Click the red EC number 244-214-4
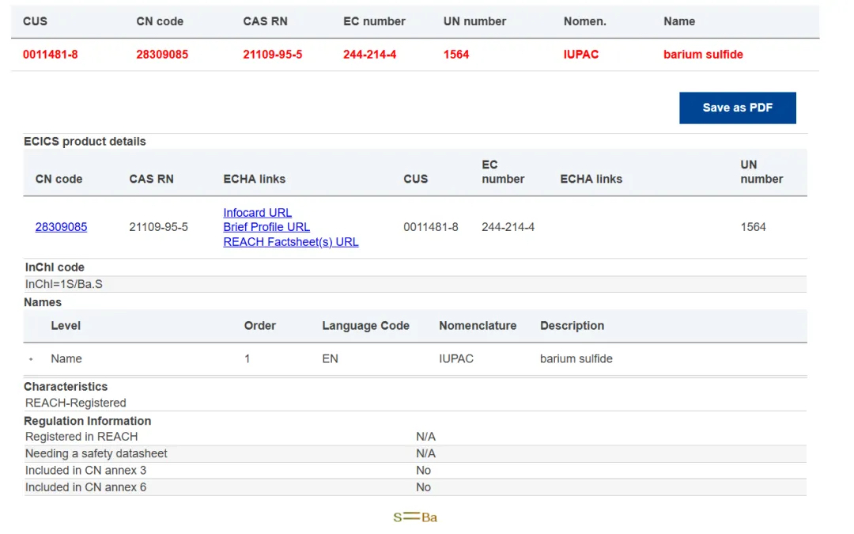The height and width of the screenshot is (534, 854). tap(369, 55)
